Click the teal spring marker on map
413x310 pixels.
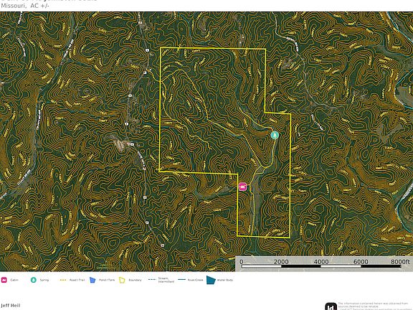coord(275,135)
